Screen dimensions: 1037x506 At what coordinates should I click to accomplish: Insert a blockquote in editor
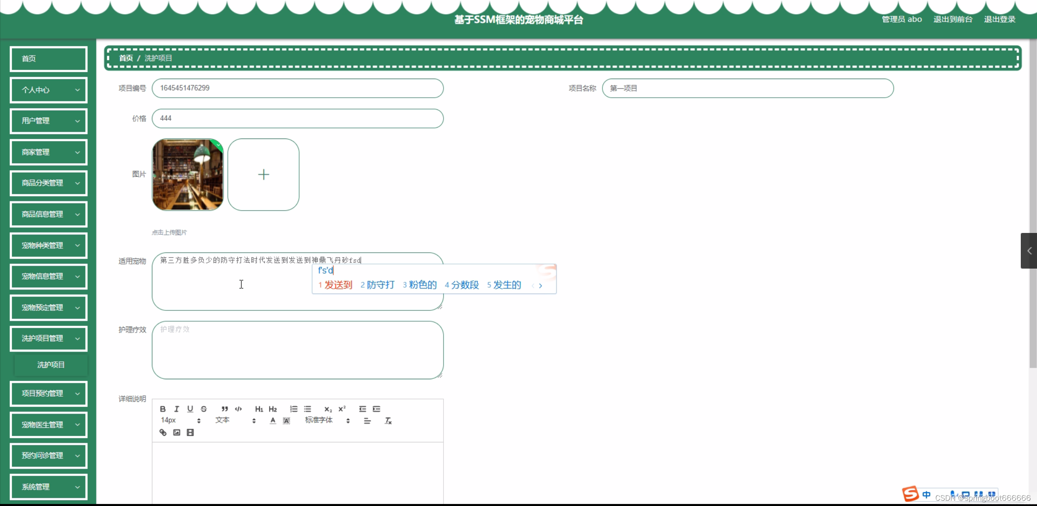coord(225,409)
